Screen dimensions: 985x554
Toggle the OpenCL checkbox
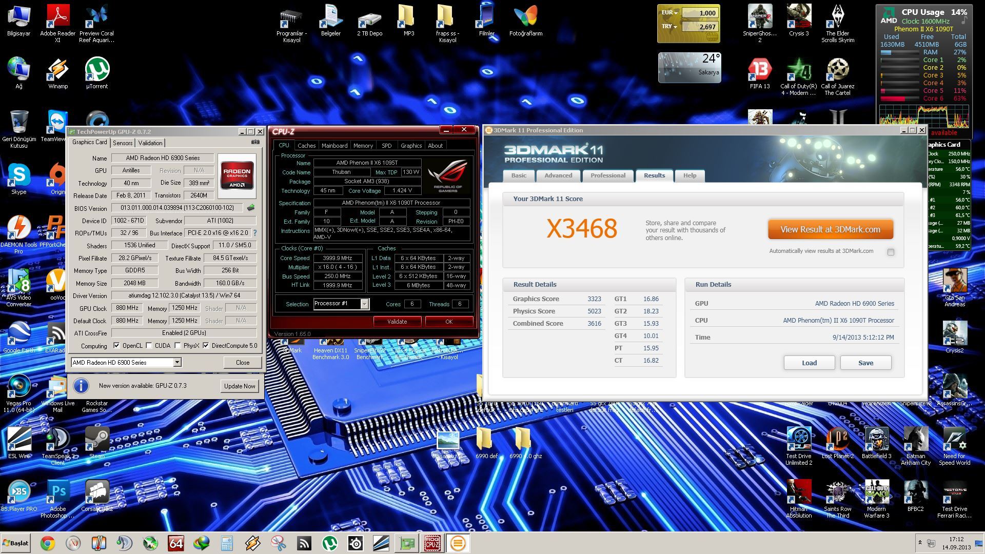click(x=116, y=346)
